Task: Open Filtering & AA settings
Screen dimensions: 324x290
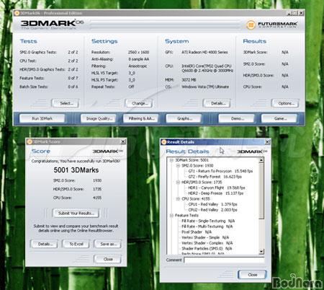Action: pyautogui.click(x=141, y=118)
